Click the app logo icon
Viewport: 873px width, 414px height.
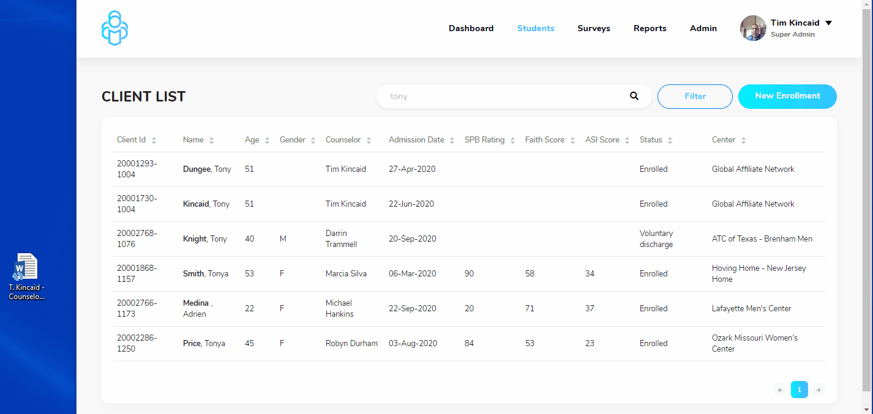click(114, 28)
